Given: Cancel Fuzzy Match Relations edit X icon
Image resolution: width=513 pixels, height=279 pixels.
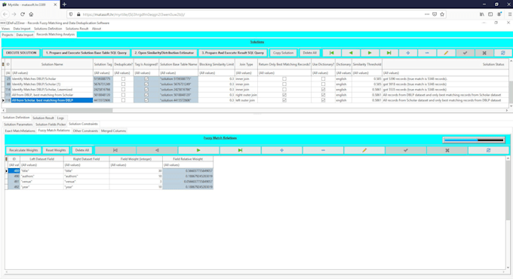Looking at the screenshot, I should [x=447, y=150].
